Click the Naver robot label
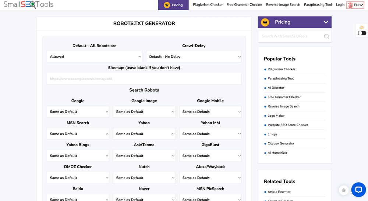 pos(144,189)
